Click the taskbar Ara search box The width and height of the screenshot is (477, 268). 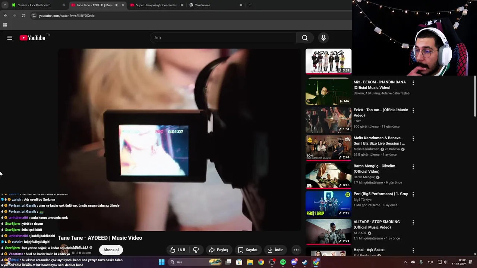point(195,262)
